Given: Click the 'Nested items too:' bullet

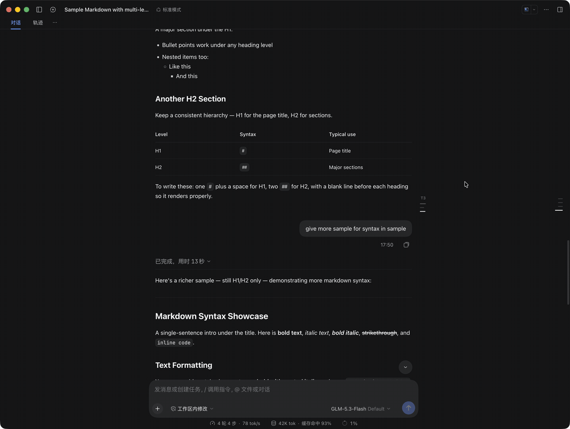Looking at the screenshot, I should tap(185, 57).
